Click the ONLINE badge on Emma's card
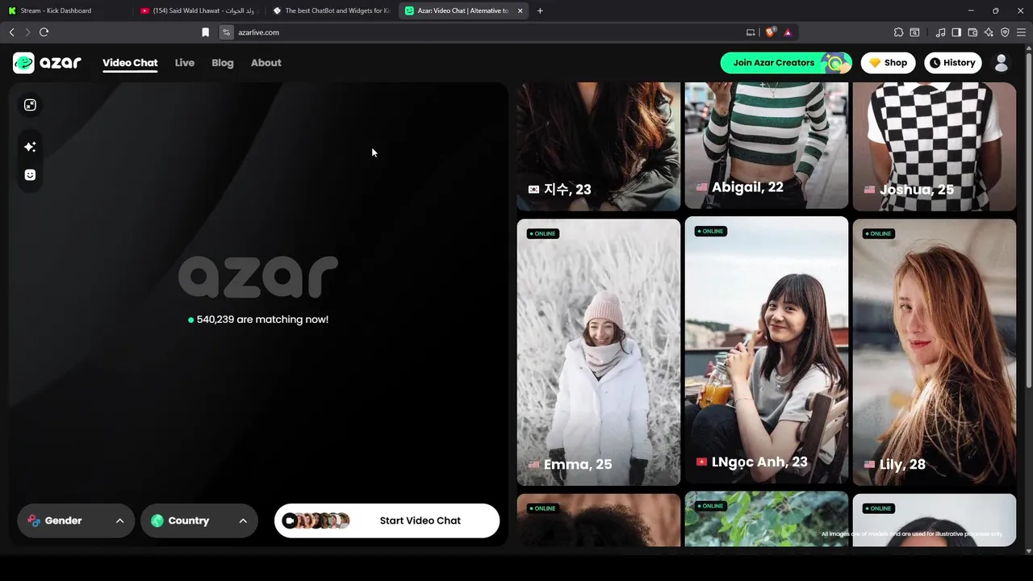 pos(543,234)
